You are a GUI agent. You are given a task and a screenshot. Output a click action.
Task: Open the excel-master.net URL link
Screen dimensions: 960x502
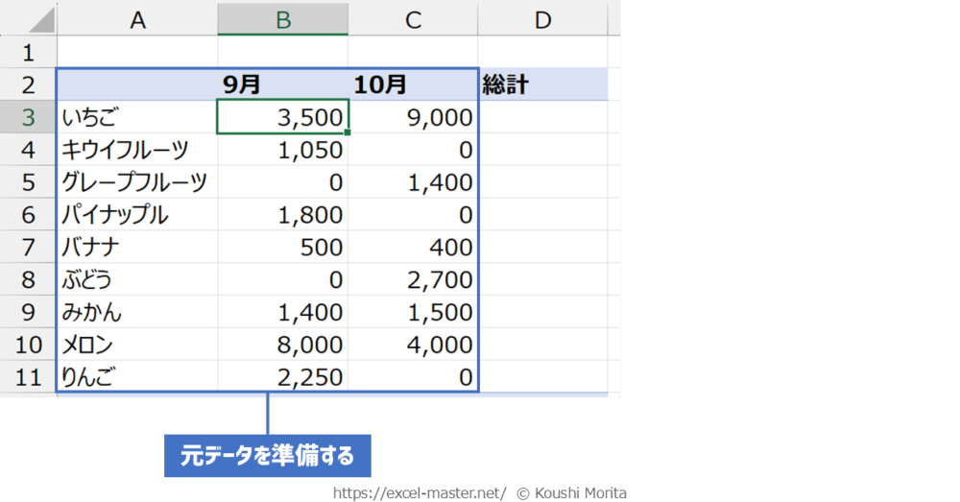point(420,492)
